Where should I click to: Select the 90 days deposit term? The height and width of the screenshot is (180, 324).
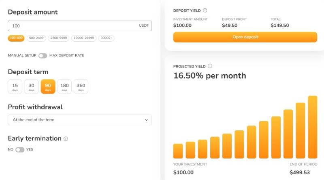pos(48,86)
